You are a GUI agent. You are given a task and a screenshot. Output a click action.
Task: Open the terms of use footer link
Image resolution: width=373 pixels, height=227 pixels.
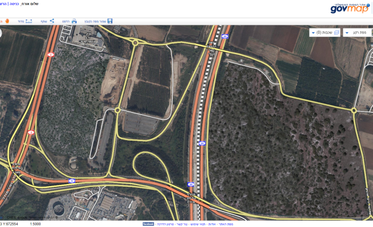click(x=198, y=224)
